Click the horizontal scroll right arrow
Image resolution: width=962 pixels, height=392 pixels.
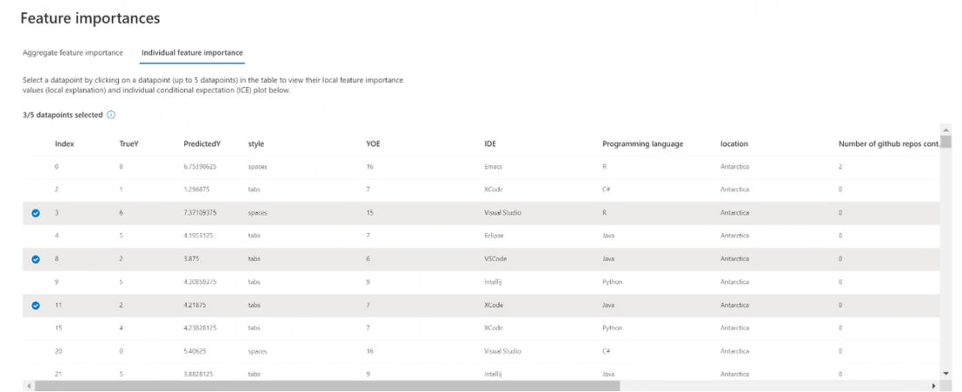934,385
